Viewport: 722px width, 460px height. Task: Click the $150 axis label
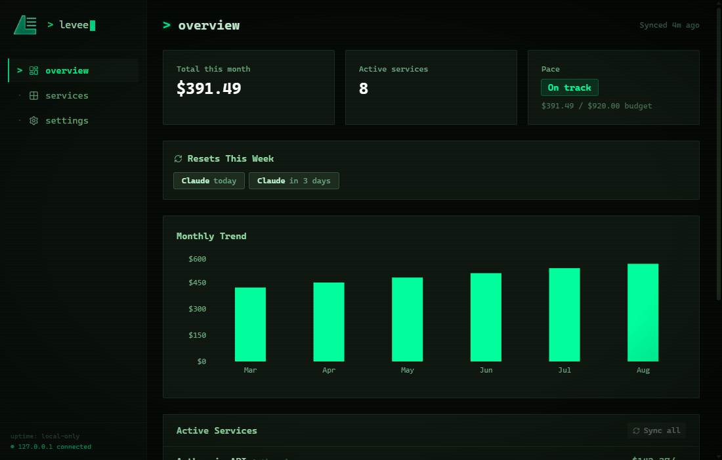[x=197, y=335]
